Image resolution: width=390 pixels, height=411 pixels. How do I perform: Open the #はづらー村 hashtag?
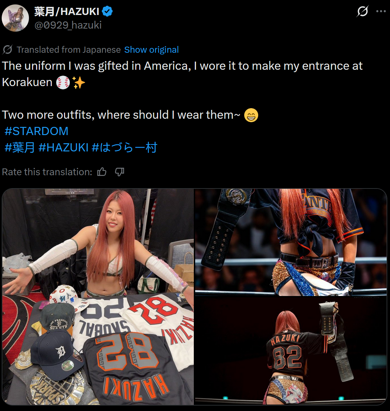click(125, 148)
